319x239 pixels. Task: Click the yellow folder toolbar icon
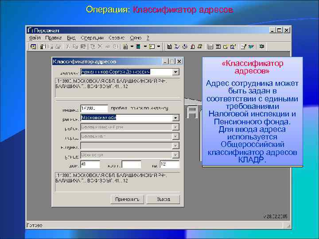click(x=226, y=46)
